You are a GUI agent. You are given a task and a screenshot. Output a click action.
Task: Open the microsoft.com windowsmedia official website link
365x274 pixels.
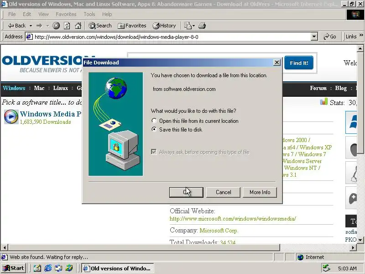point(233,219)
